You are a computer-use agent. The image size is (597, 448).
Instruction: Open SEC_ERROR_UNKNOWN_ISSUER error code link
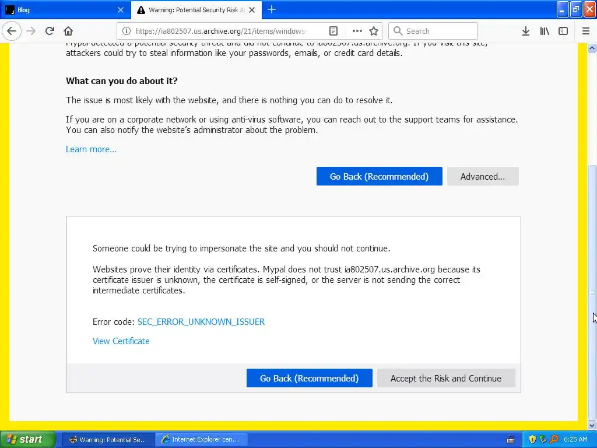coord(201,322)
